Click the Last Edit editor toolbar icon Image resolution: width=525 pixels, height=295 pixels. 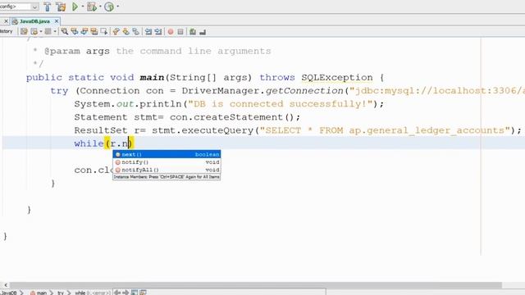(x=24, y=32)
